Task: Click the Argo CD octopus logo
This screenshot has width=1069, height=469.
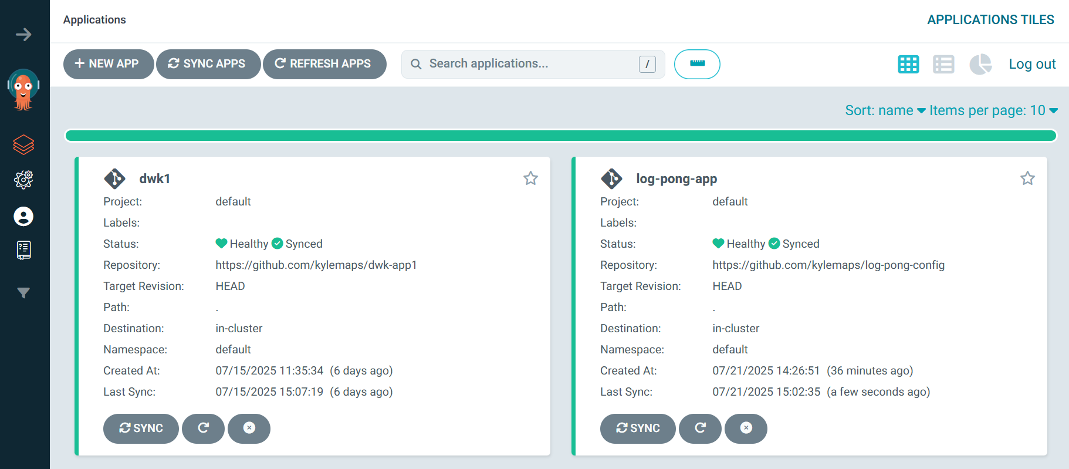Action: click(x=23, y=90)
